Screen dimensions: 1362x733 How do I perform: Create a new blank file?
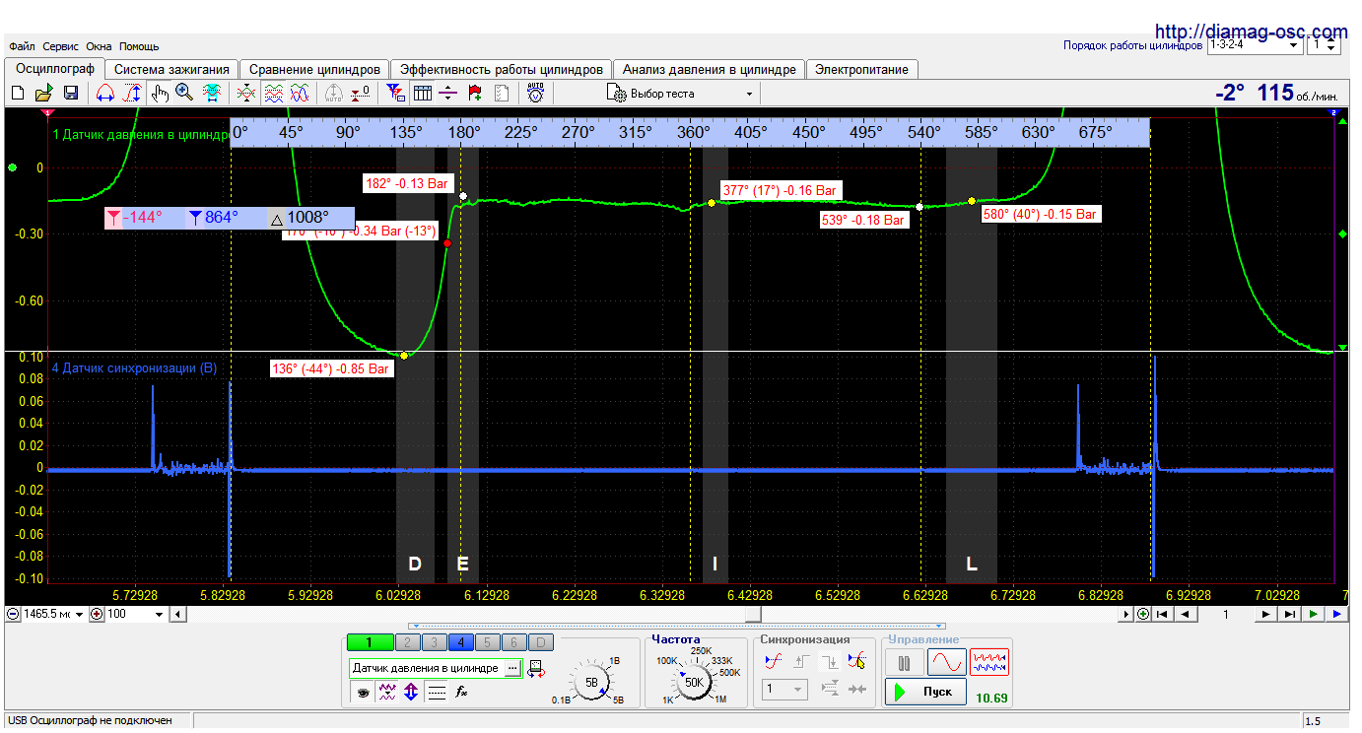click(17, 94)
